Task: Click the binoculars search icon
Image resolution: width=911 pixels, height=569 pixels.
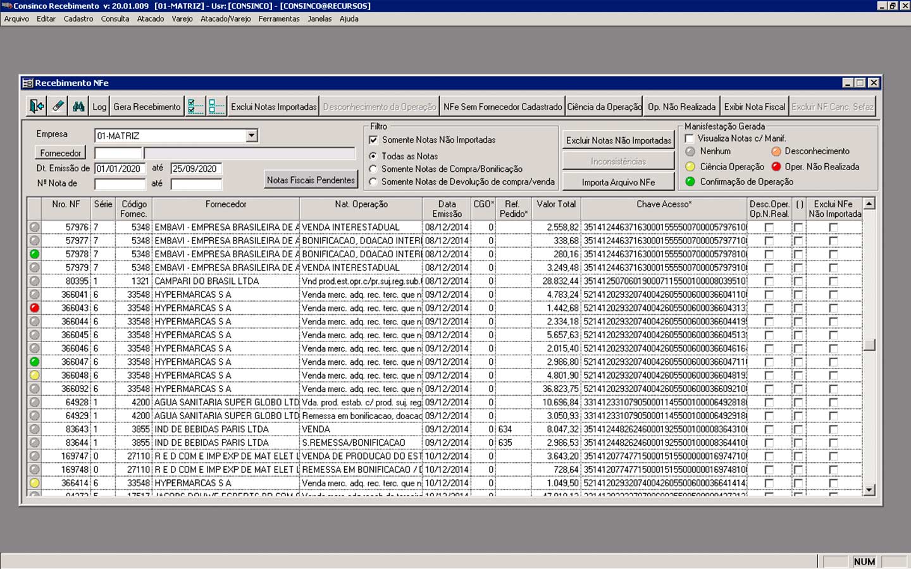Action: pos(78,106)
